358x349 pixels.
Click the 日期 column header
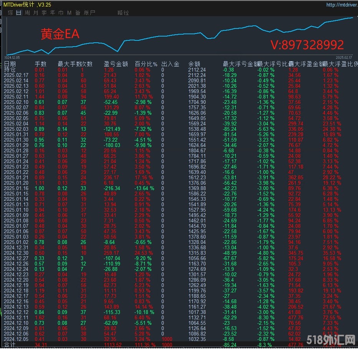point(10,64)
